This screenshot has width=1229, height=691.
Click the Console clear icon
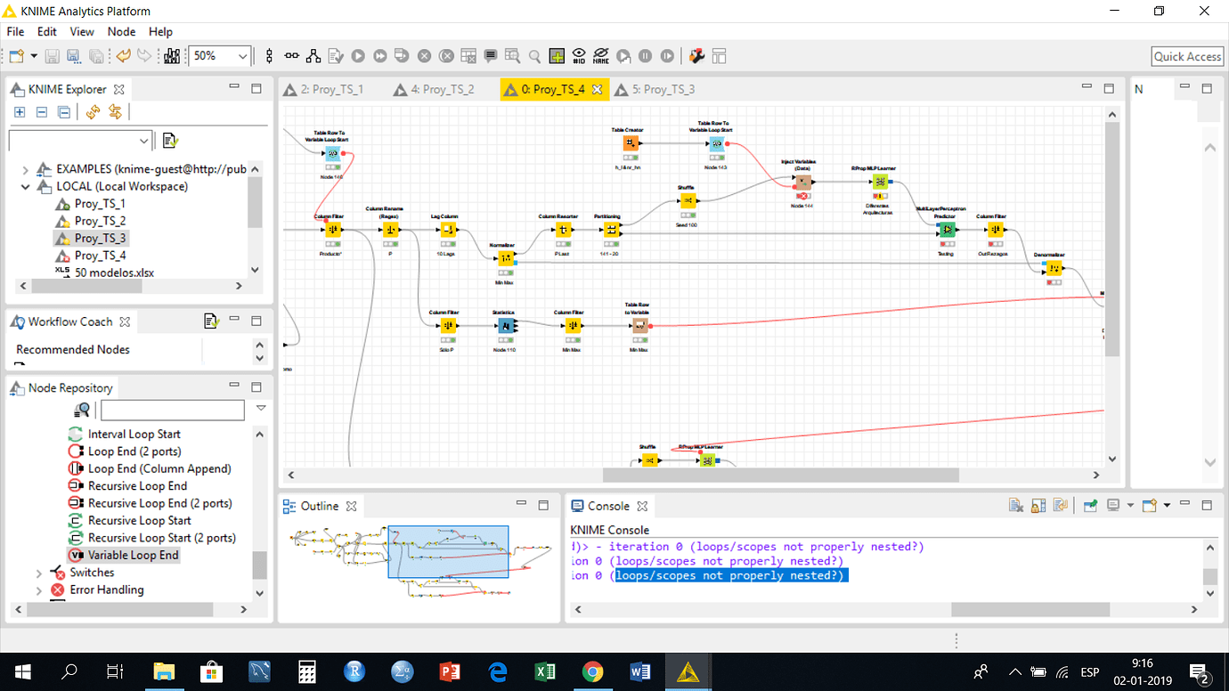tap(1016, 506)
